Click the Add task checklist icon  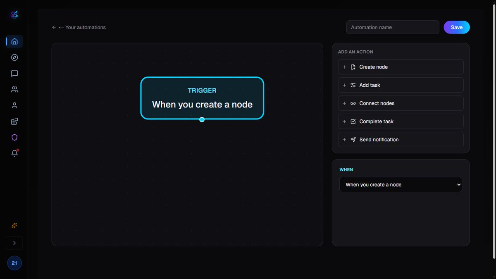[353, 85]
